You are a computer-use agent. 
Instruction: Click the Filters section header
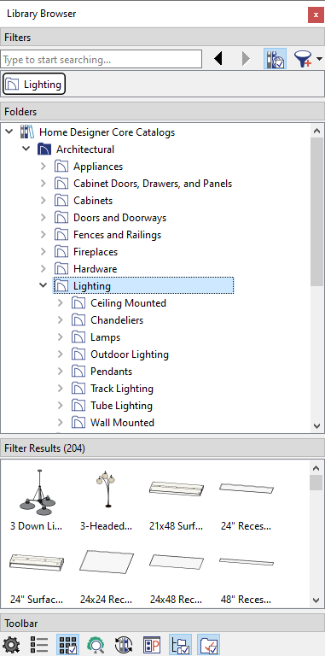pyautogui.click(x=162, y=38)
